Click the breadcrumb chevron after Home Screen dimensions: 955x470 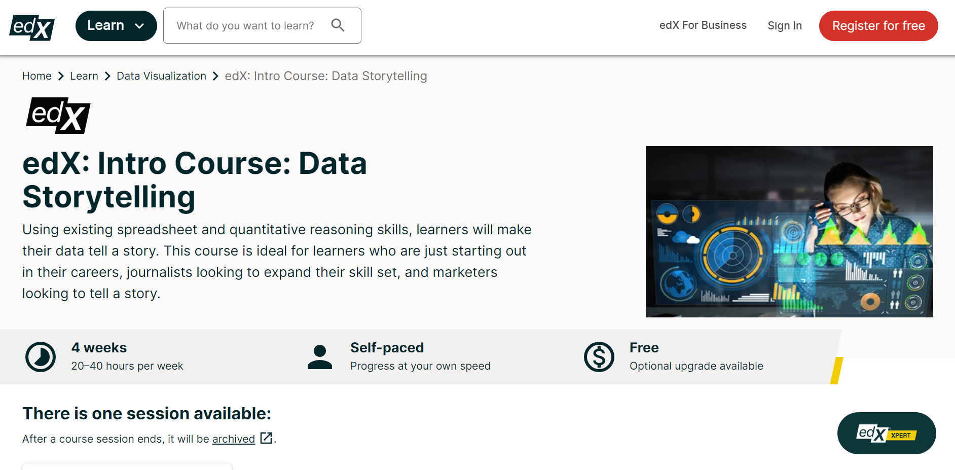coord(60,76)
